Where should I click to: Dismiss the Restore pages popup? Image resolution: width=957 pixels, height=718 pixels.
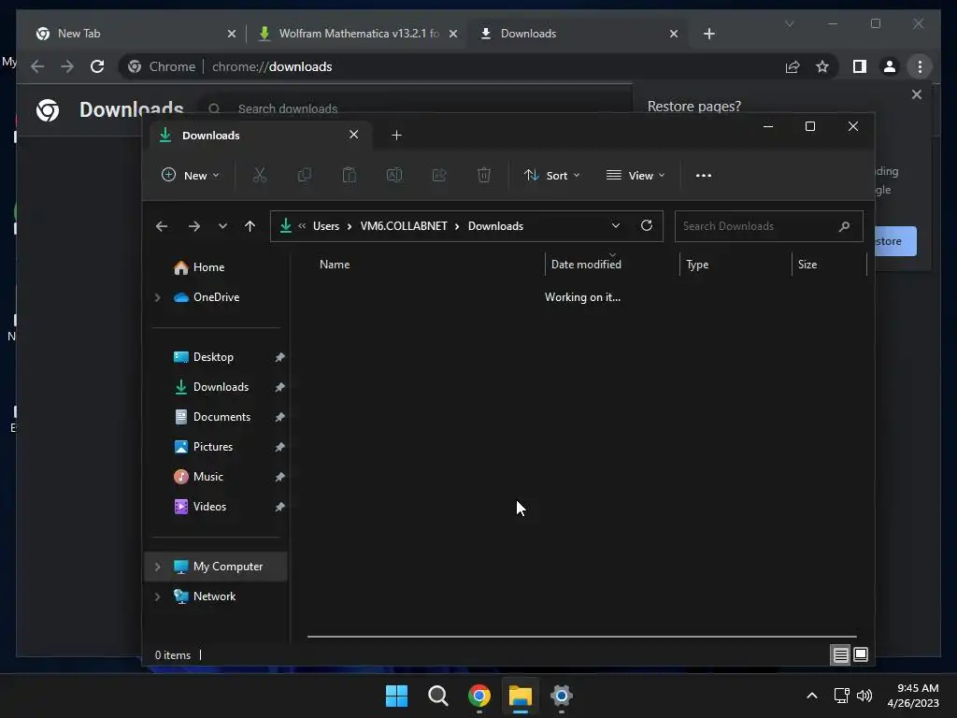[916, 94]
